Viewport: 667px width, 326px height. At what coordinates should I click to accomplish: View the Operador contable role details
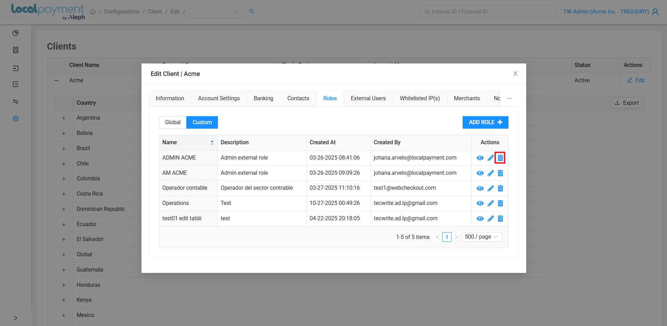[480, 188]
